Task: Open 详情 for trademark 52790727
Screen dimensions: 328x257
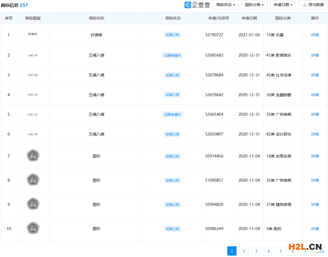Action: (x=315, y=35)
